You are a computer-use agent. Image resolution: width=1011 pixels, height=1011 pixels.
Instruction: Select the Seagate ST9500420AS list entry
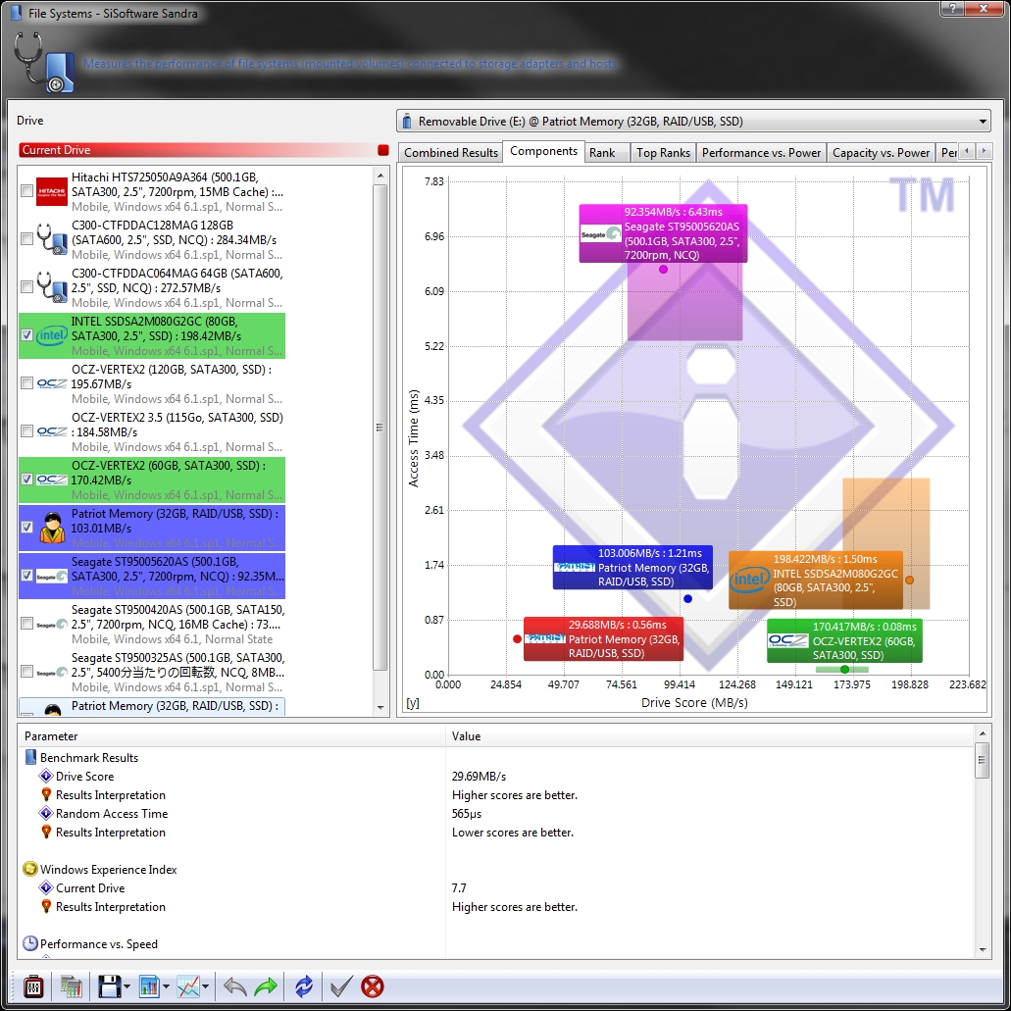tap(152, 624)
